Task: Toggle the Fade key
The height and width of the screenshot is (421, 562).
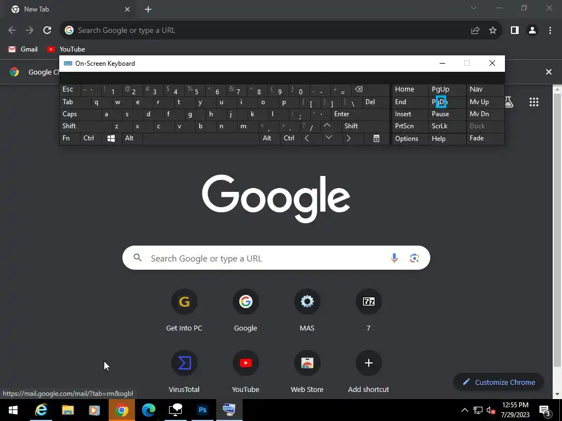Action: tap(486, 138)
